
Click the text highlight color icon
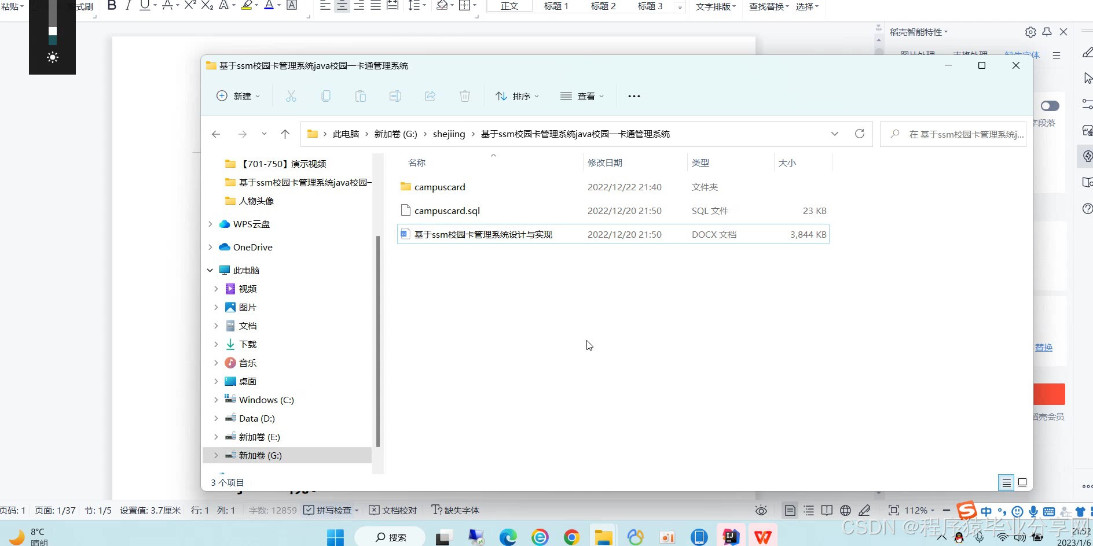coord(247,5)
